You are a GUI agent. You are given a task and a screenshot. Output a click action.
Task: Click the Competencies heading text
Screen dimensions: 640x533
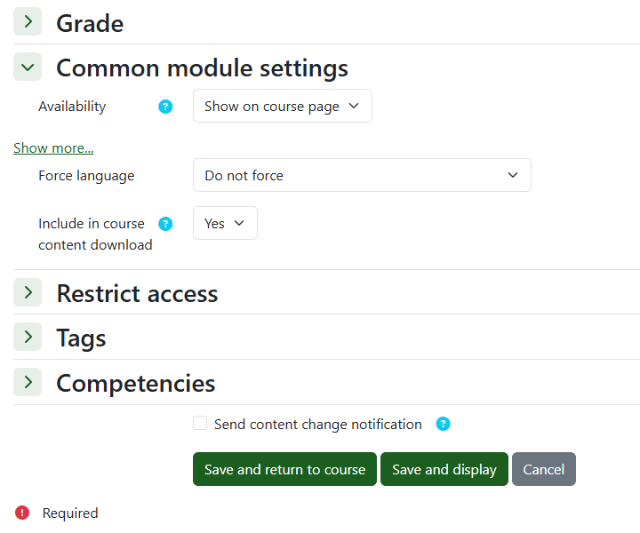point(135,384)
